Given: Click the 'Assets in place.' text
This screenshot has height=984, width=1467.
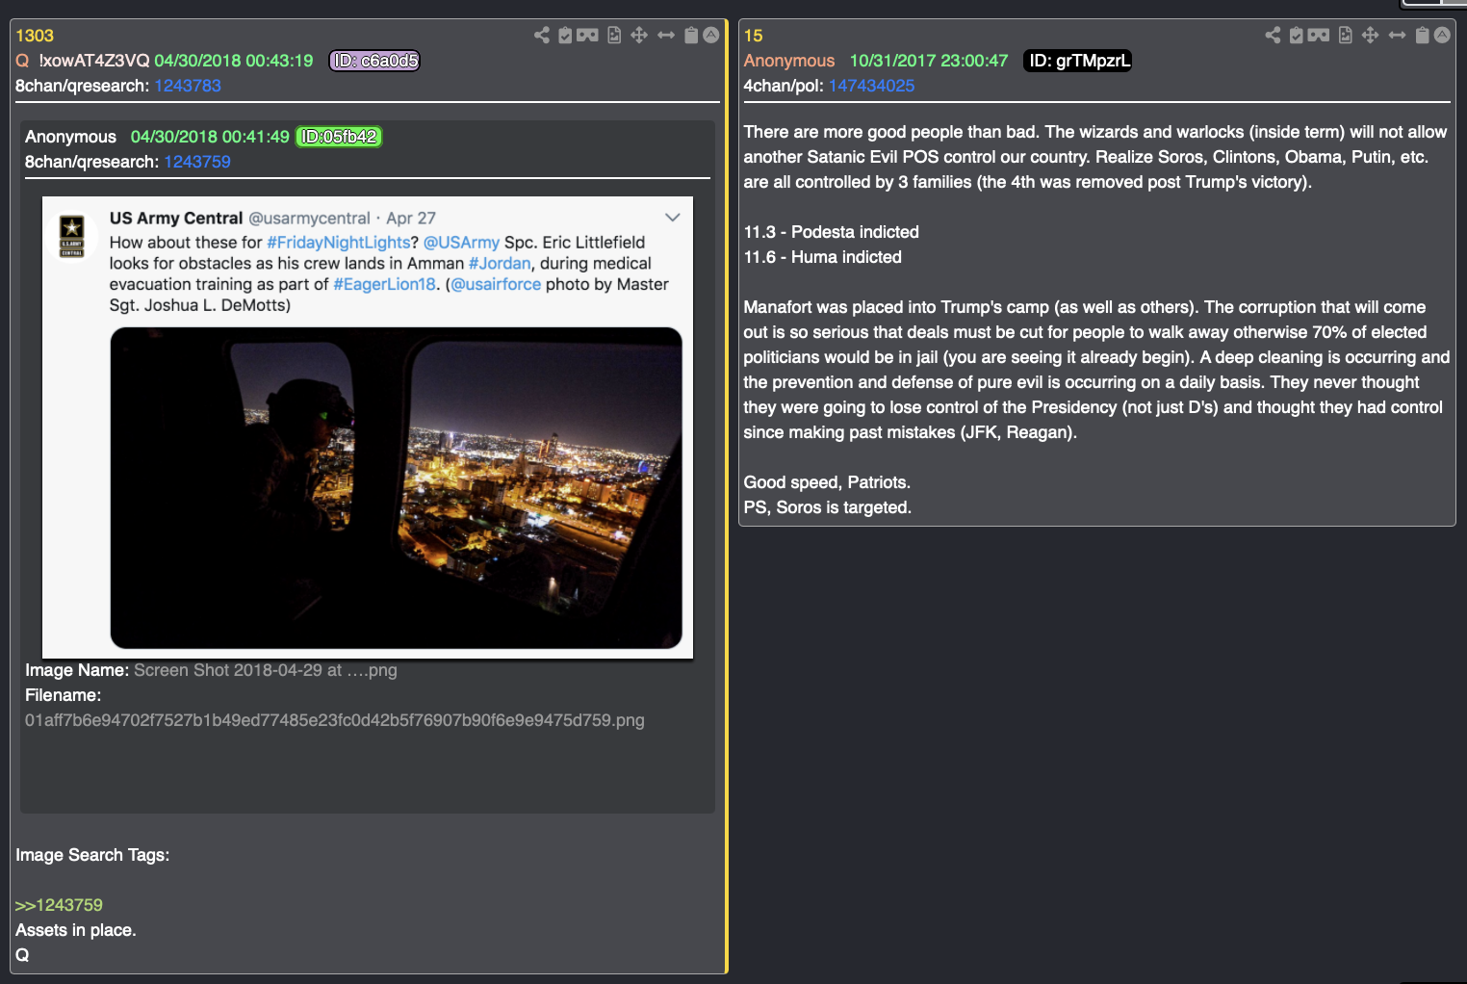Looking at the screenshot, I should (76, 930).
